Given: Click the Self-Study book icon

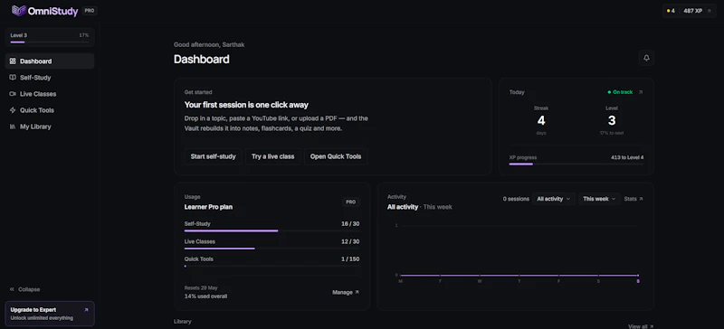Looking at the screenshot, I should (x=13, y=78).
